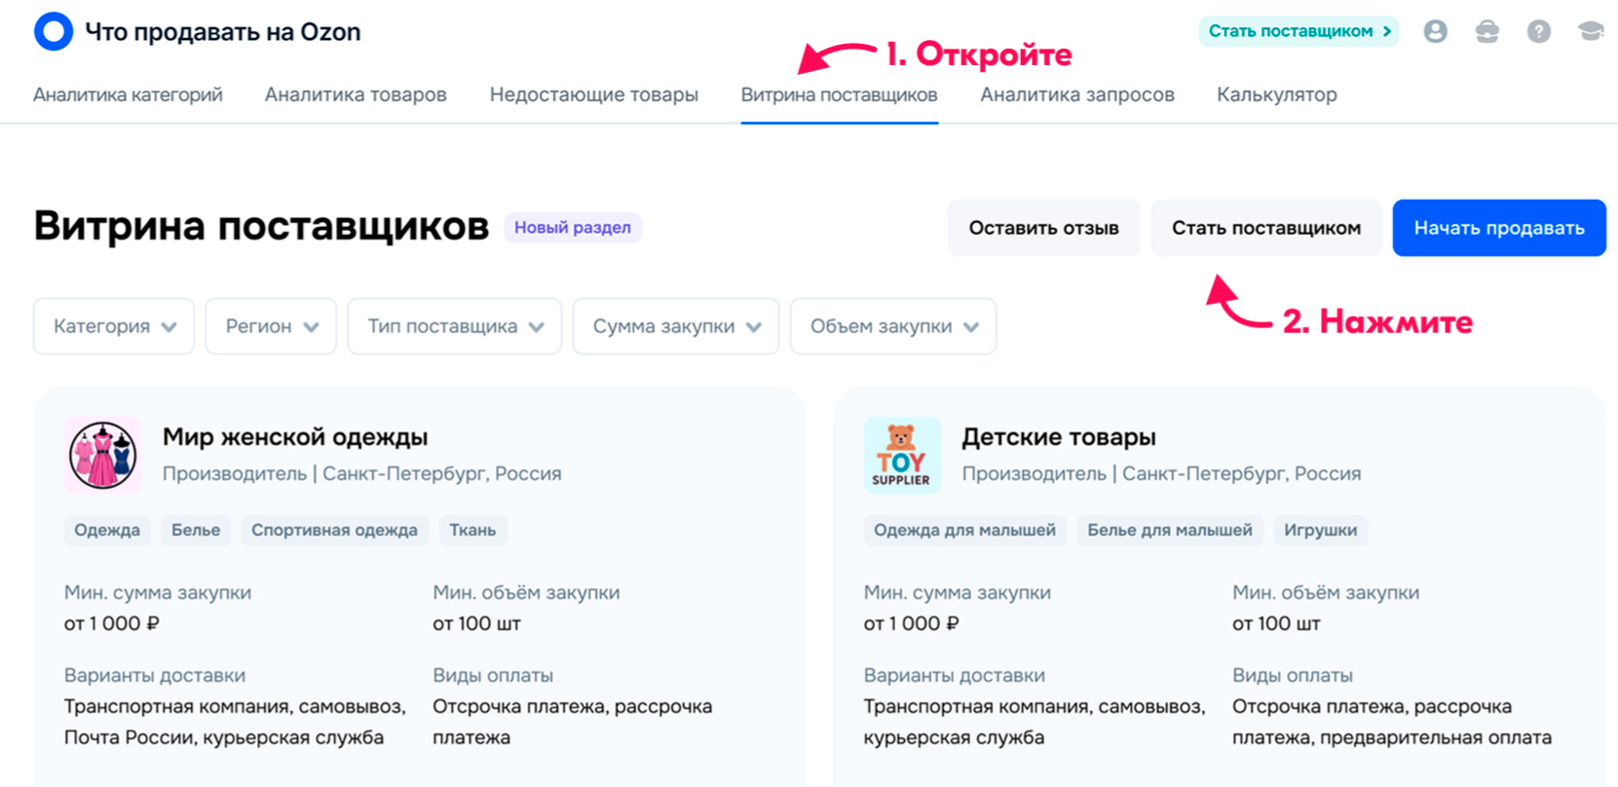
Task: Open help via question mark icon
Action: pos(1538,31)
